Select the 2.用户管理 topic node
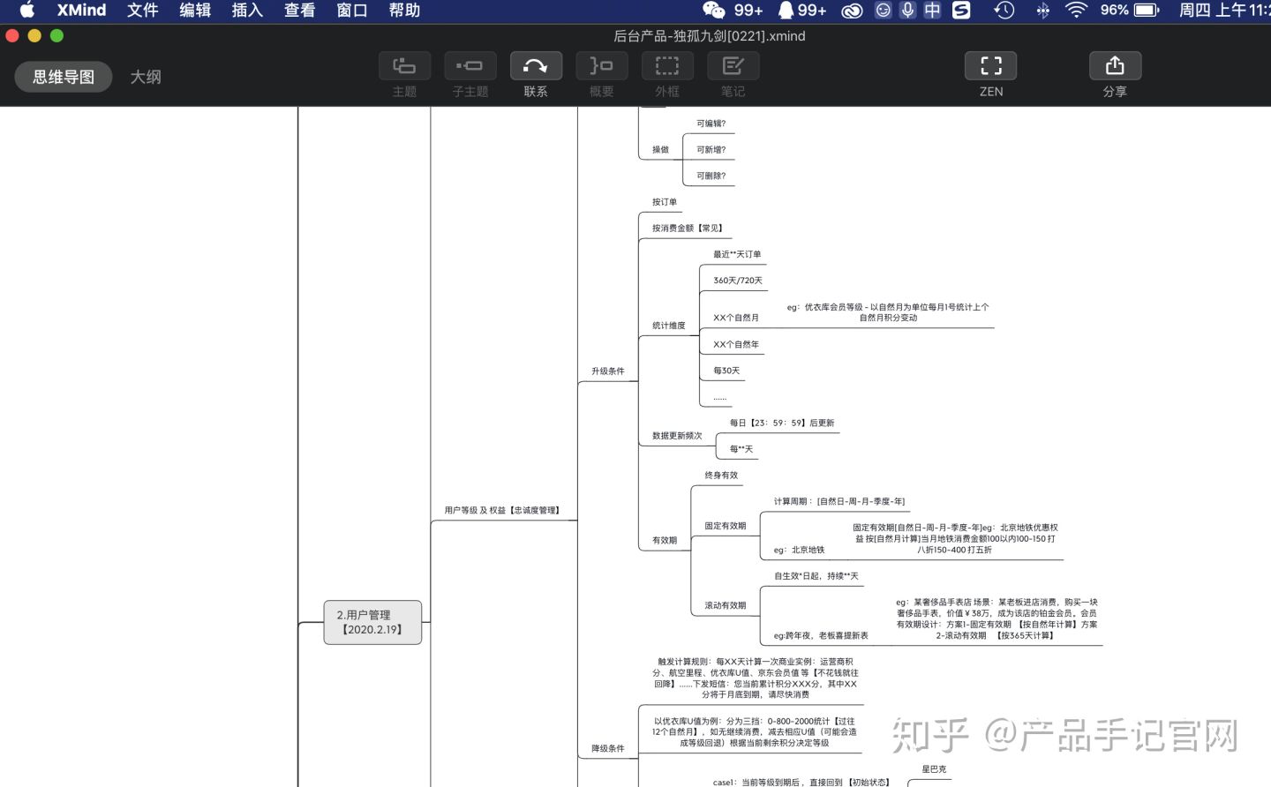This screenshot has width=1271, height=787. tap(372, 622)
